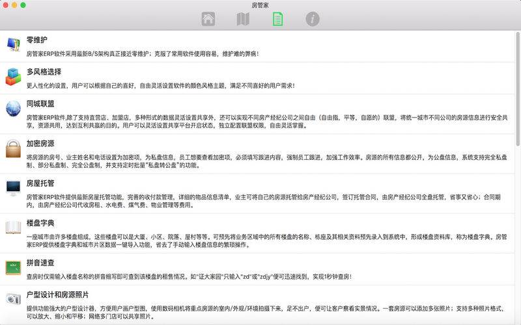
Task: Click the 加密房源 padlock icon
Action: (x=13, y=148)
